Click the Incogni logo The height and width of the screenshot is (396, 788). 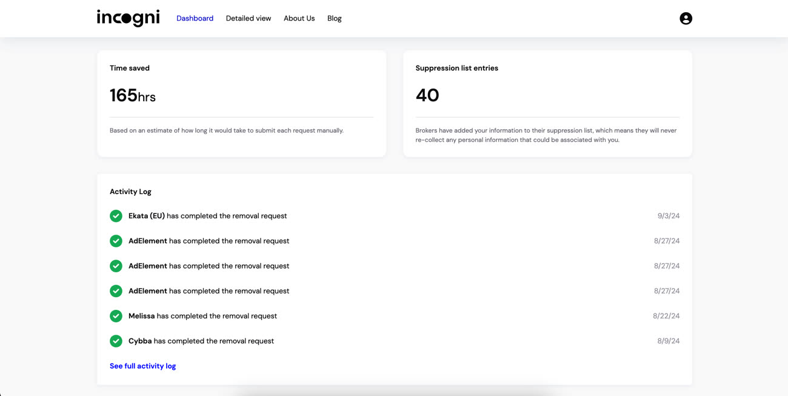tap(129, 18)
